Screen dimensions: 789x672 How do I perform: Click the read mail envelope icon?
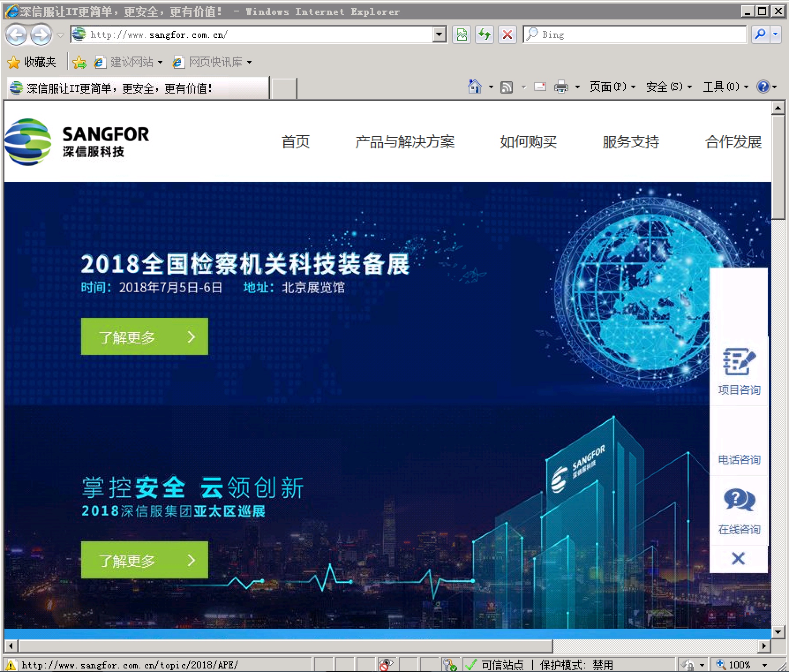click(540, 87)
